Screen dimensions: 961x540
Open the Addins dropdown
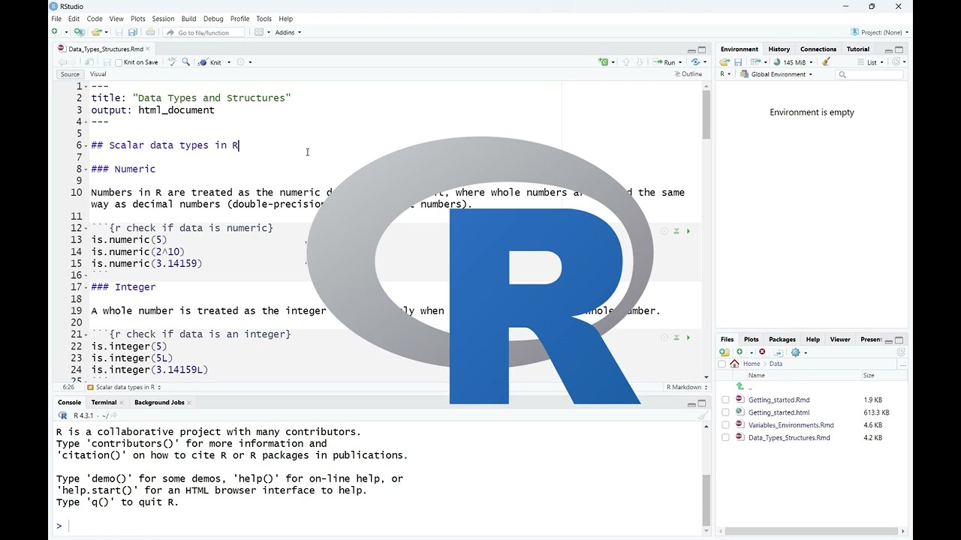[x=288, y=32]
